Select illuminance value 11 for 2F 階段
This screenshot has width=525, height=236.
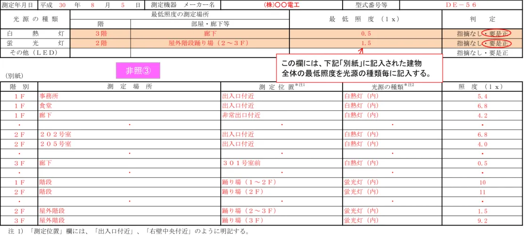point(483,192)
